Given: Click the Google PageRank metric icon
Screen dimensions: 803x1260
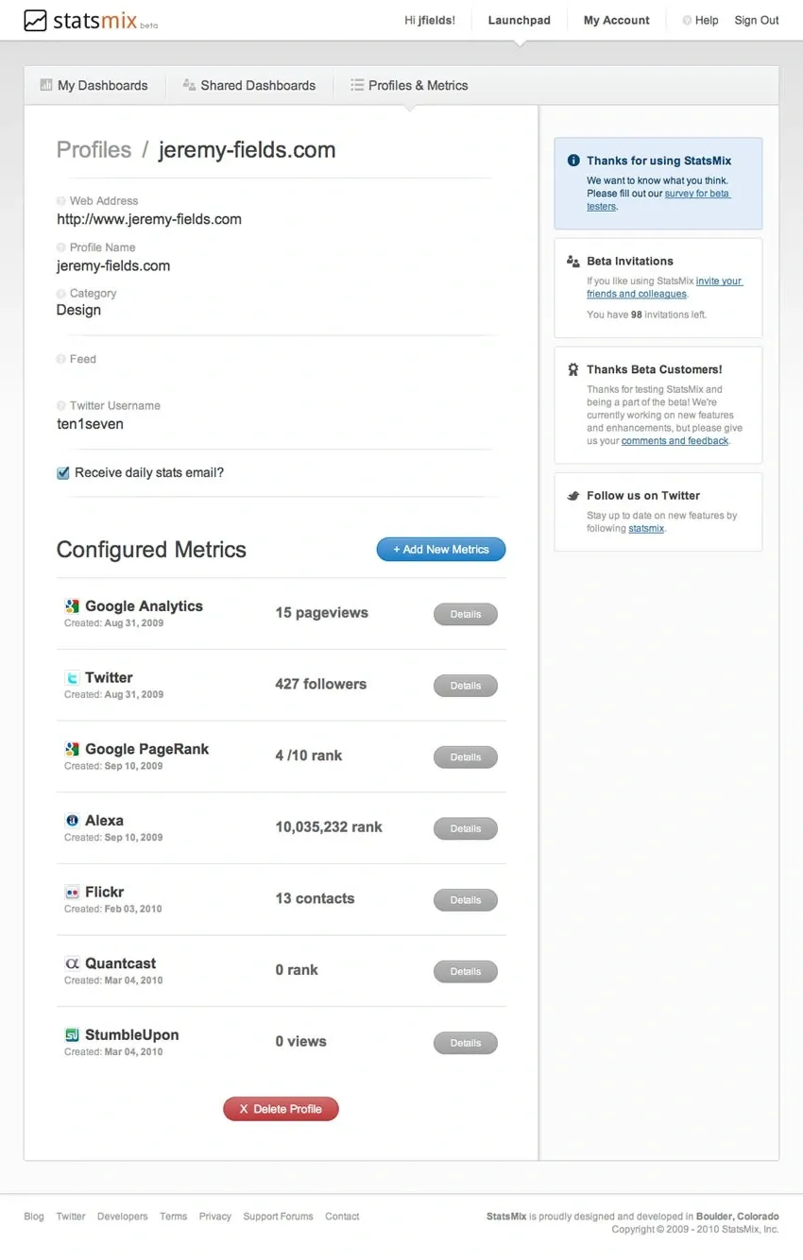Looking at the screenshot, I should coord(72,749).
